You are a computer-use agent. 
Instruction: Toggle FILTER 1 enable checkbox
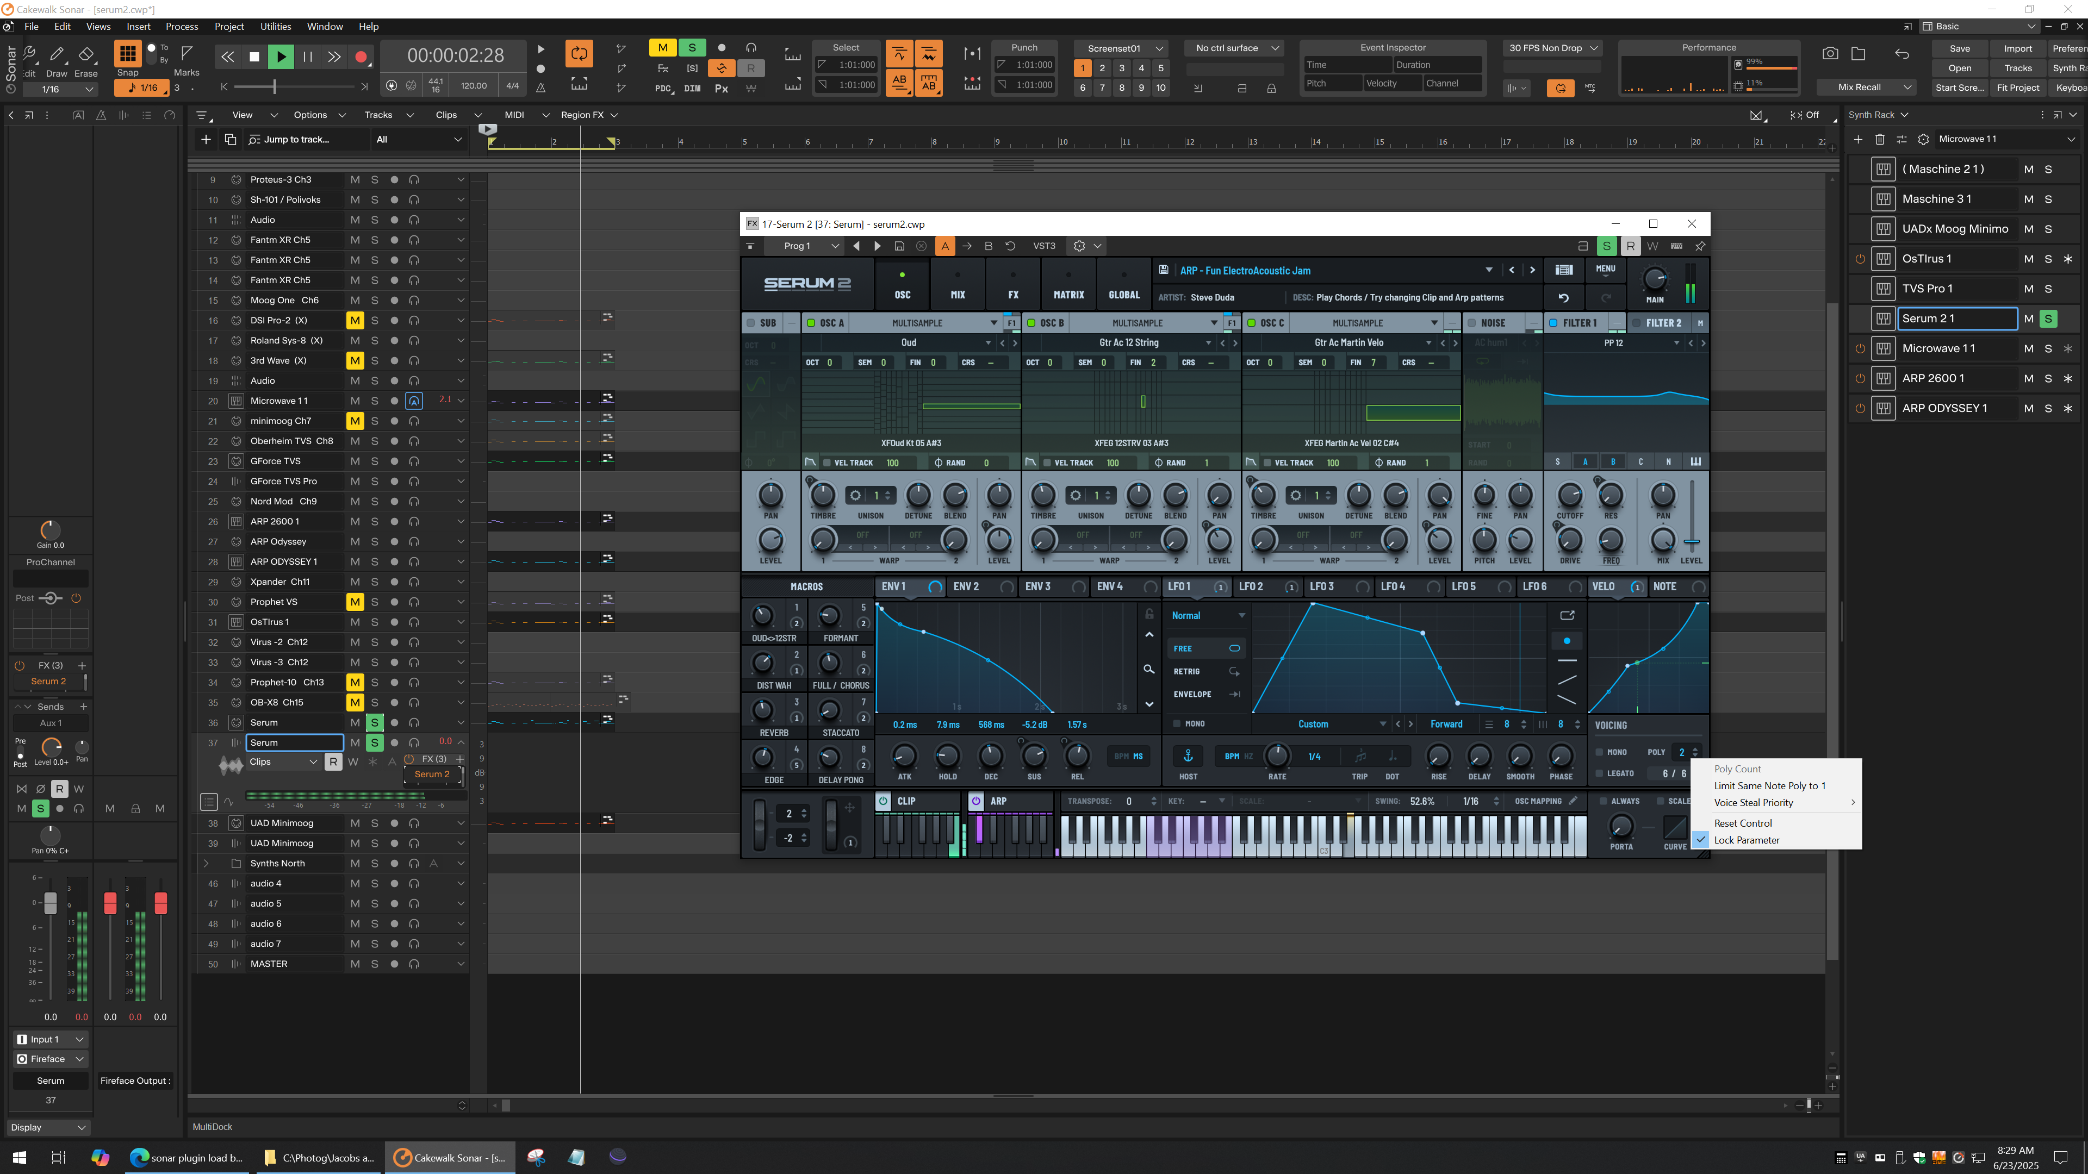click(x=1553, y=322)
